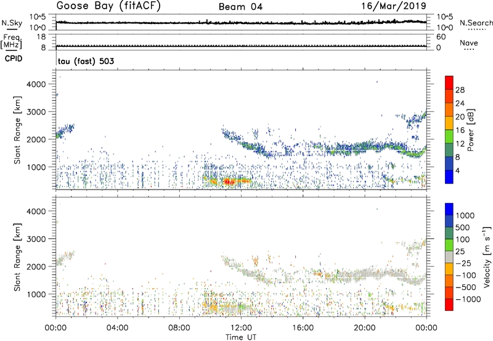493x341 pixels.
Task: Click the 3000 km tick in the velocity panel
Action: click(36, 239)
